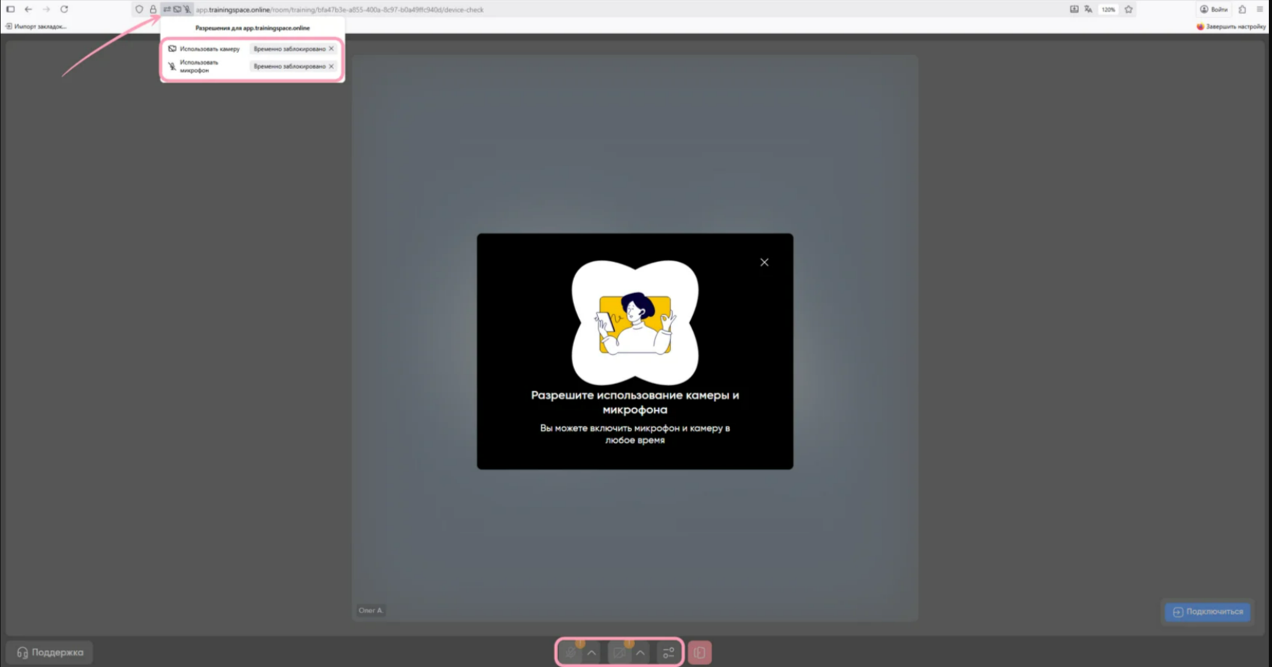
Task: Toggle the disabled camera button
Action: (620, 652)
